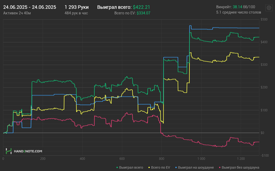Click the 800 x-axis label

161,159
